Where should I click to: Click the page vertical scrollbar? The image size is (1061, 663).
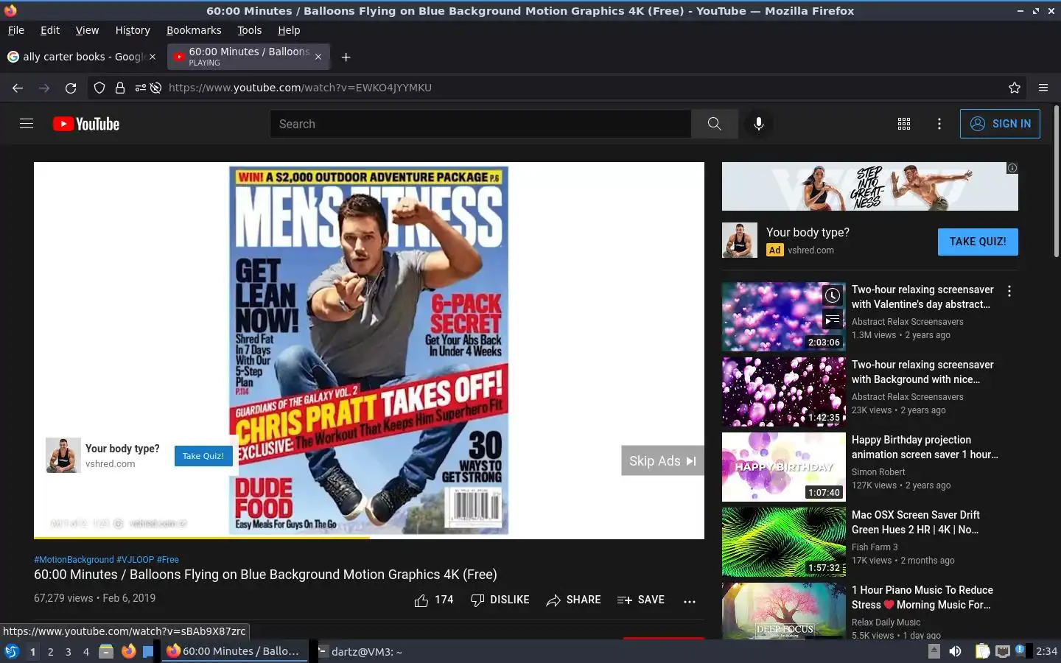[x=1056, y=181]
